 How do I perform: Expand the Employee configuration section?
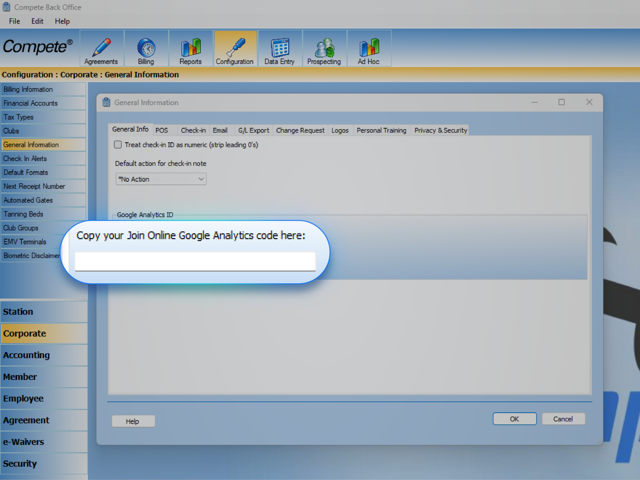pyautogui.click(x=44, y=398)
